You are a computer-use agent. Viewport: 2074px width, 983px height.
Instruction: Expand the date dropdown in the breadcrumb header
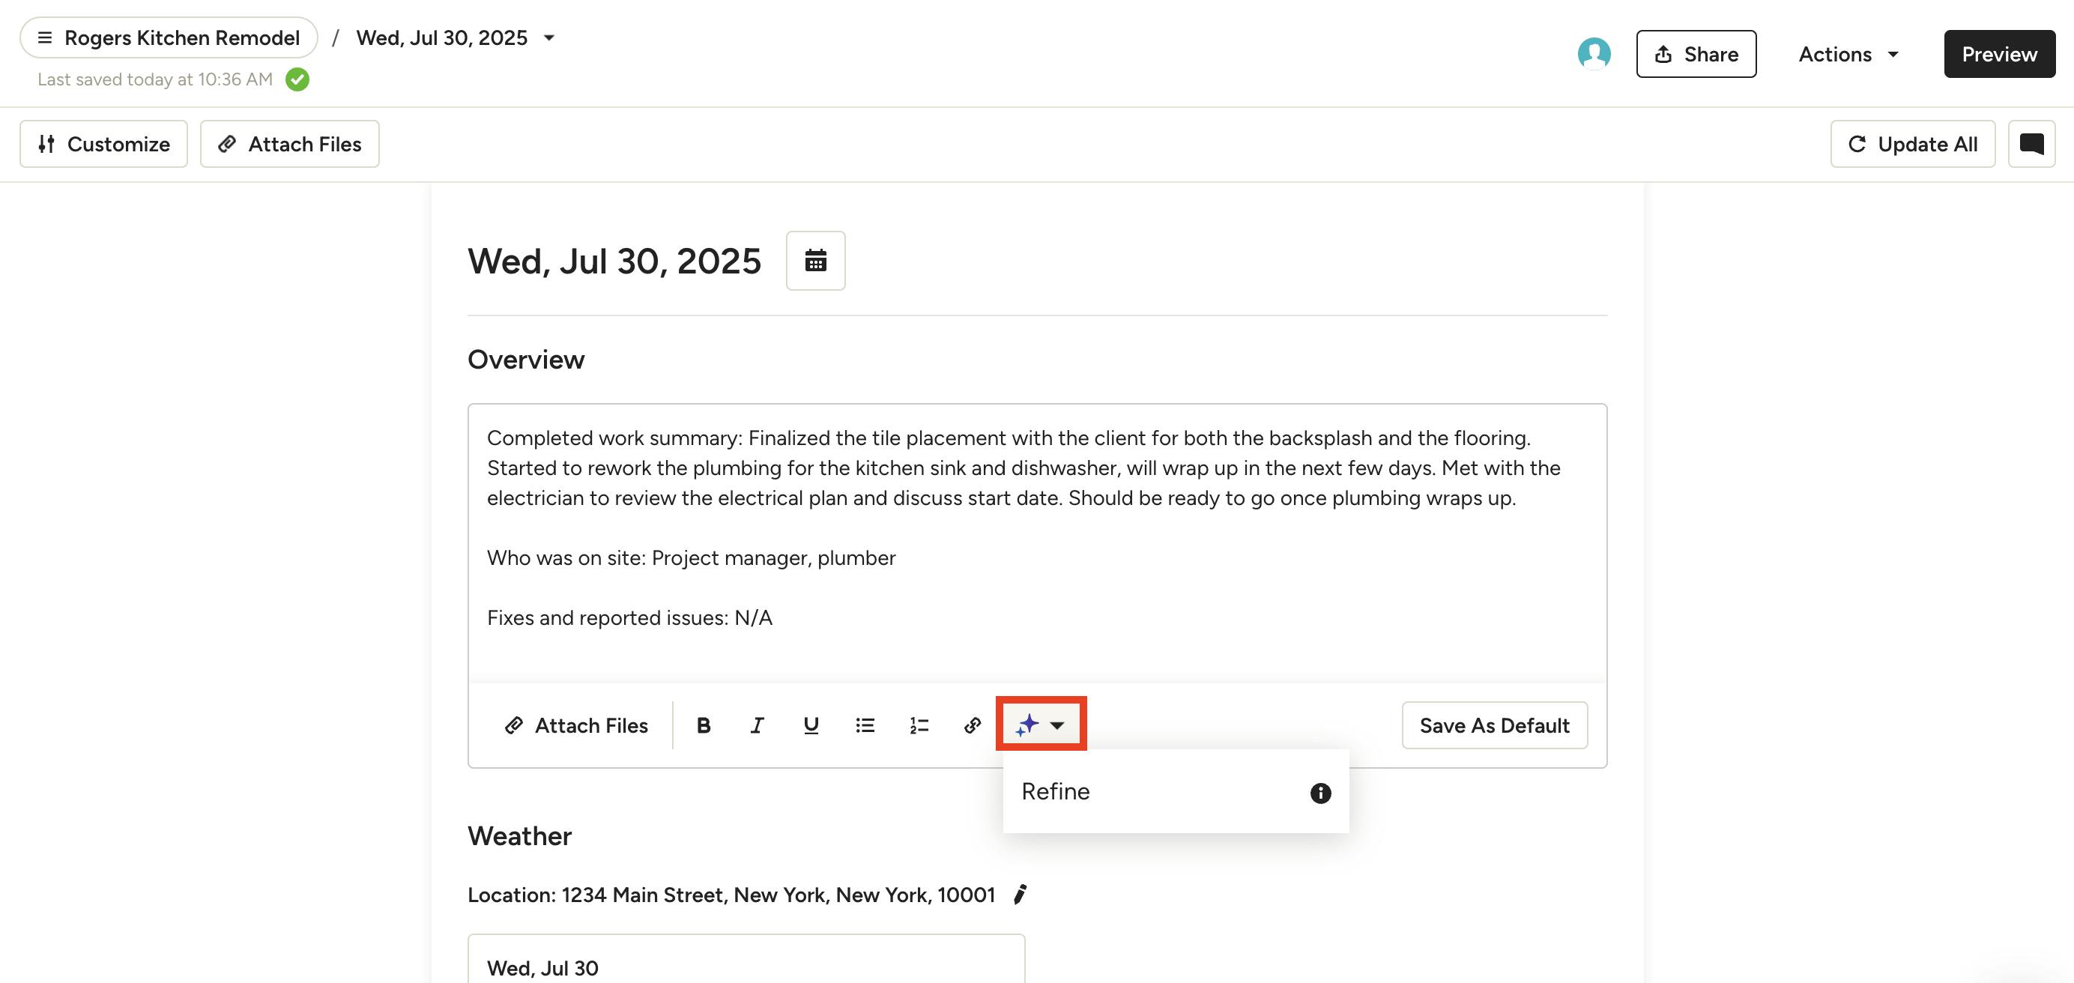[x=549, y=37]
